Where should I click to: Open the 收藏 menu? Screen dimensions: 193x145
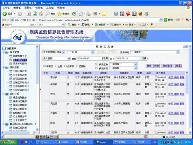[39, 8]
